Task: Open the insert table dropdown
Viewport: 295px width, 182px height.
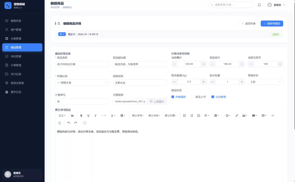Action: point(264,115)
